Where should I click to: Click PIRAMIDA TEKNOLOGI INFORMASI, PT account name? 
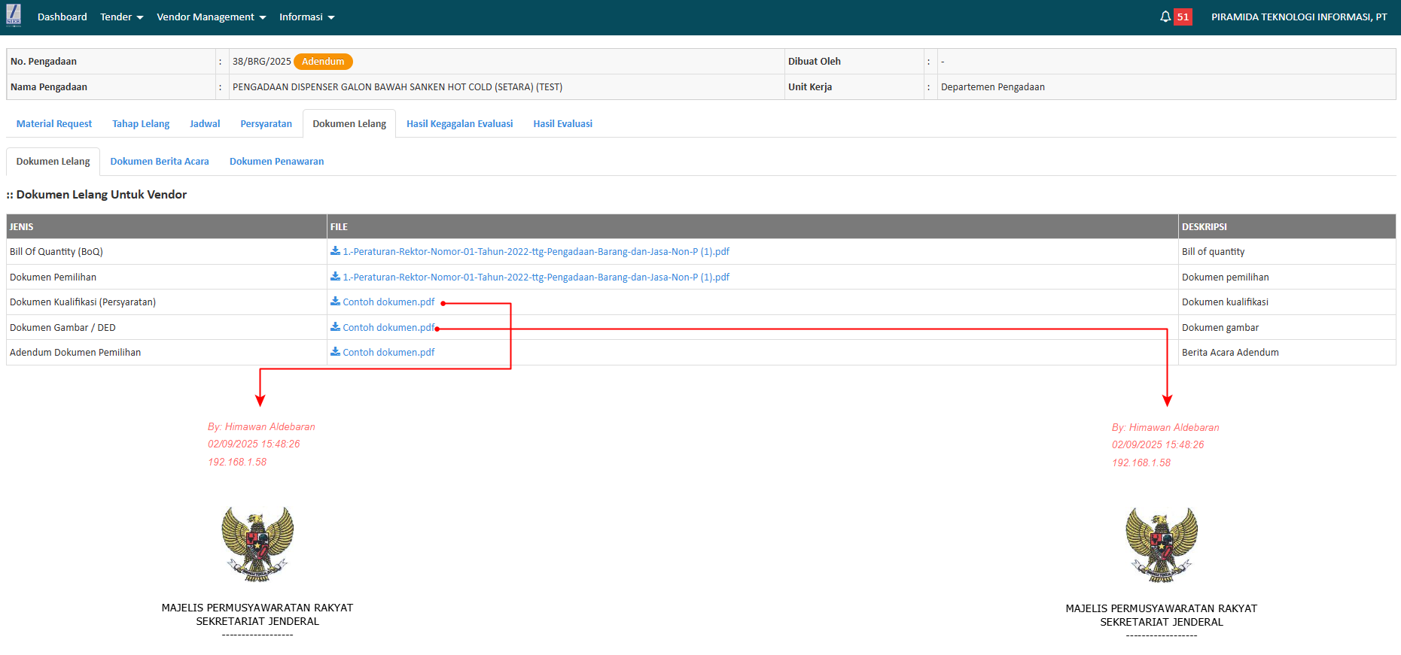coord(1299,17)
